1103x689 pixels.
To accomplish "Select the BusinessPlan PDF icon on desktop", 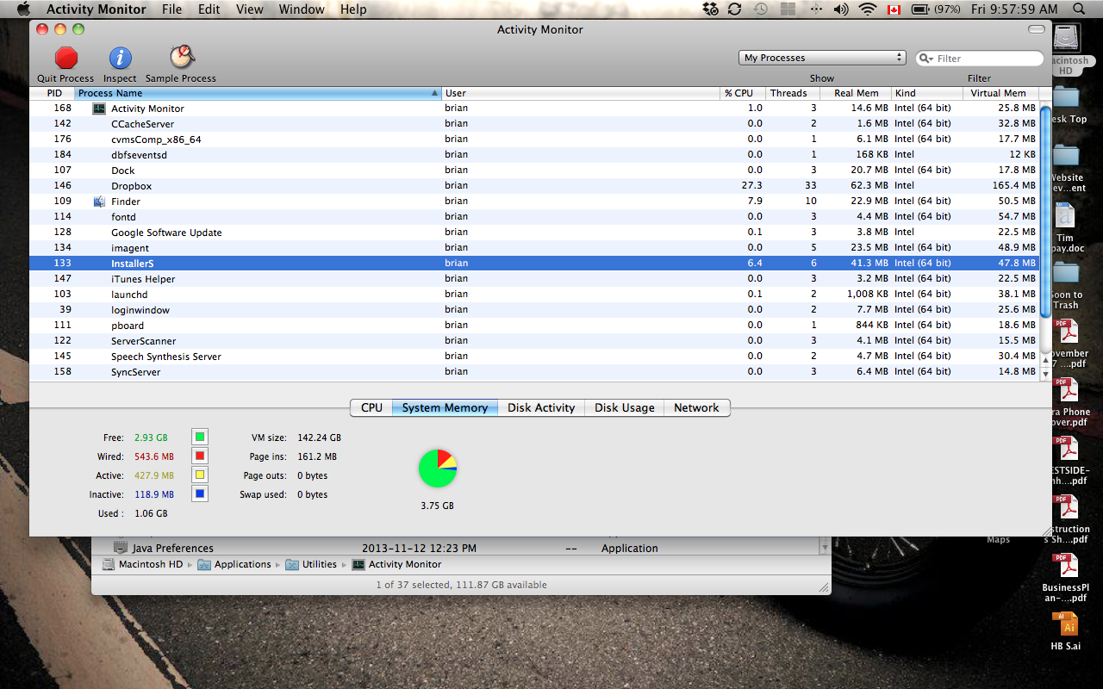I will [1067, 566].
